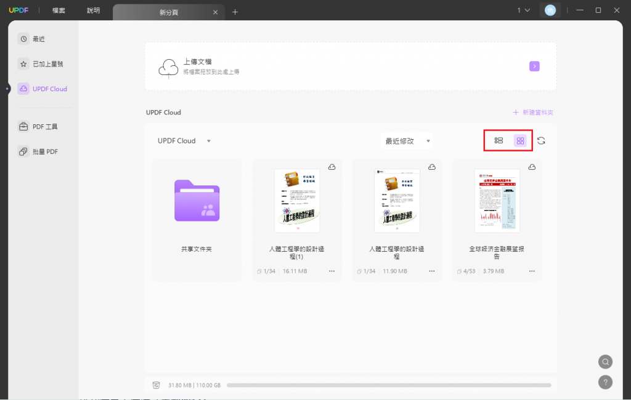Open the search magnifier button
The width and height of the screenshot is (631, 400).
605,362
